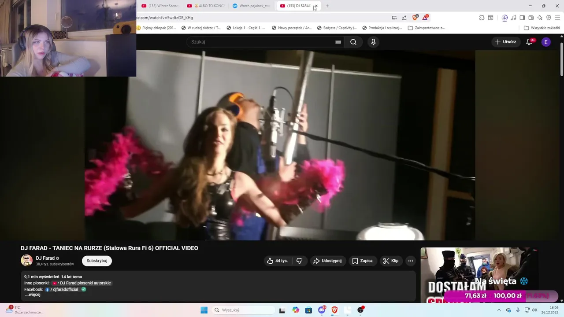Launch Copilot from the taskbar
This screenshot has width=564, height=317.
296,310
